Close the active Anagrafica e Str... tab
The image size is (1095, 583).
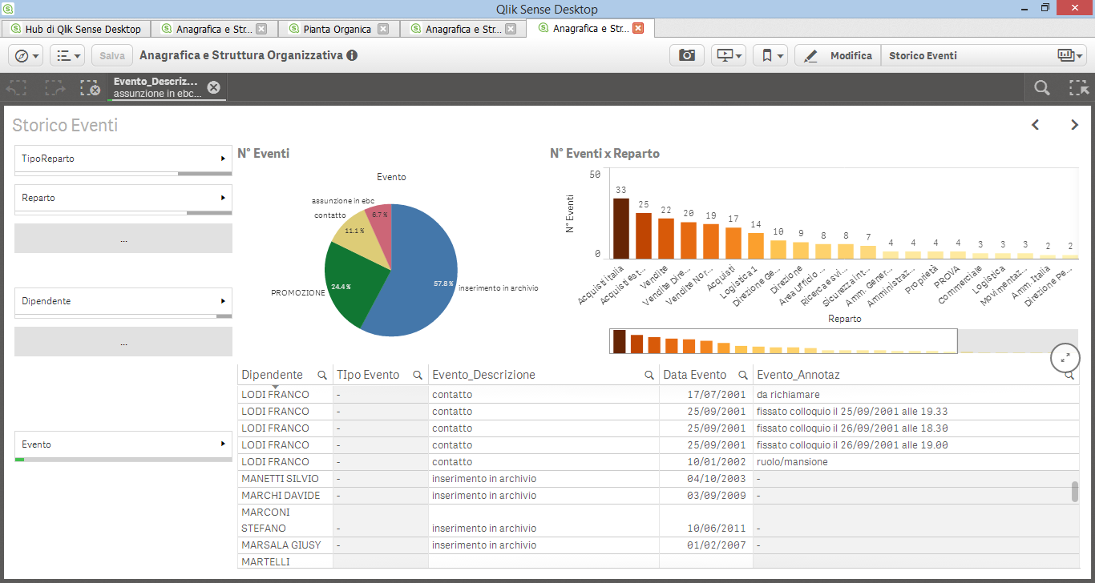[638, 28]
